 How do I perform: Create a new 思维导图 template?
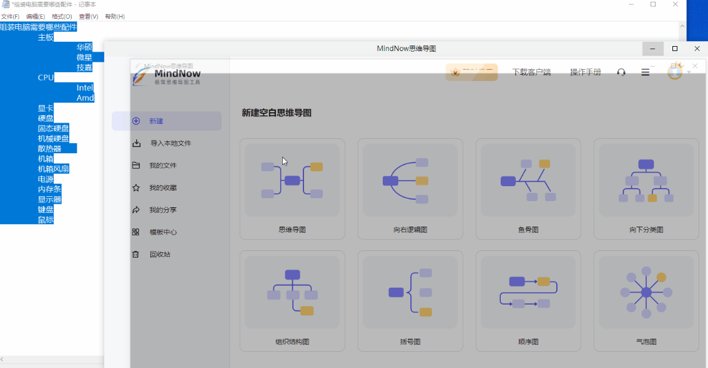pos(292,189)
